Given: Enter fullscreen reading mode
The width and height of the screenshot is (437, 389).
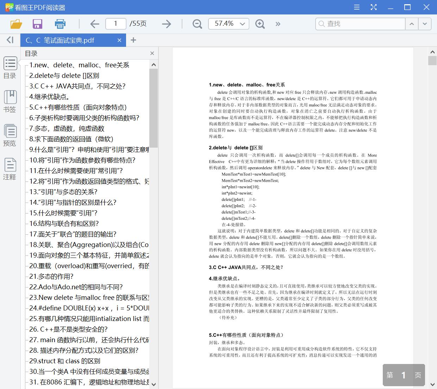Looking at the screenshot, I should [374, 7].
